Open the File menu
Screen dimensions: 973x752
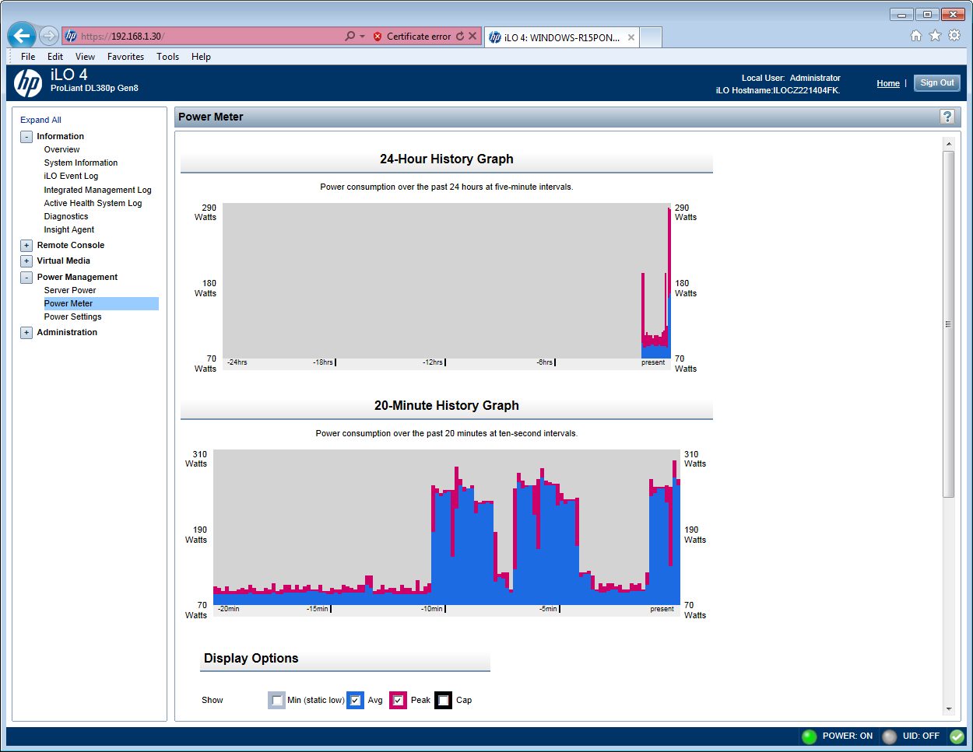pos(28,57)
